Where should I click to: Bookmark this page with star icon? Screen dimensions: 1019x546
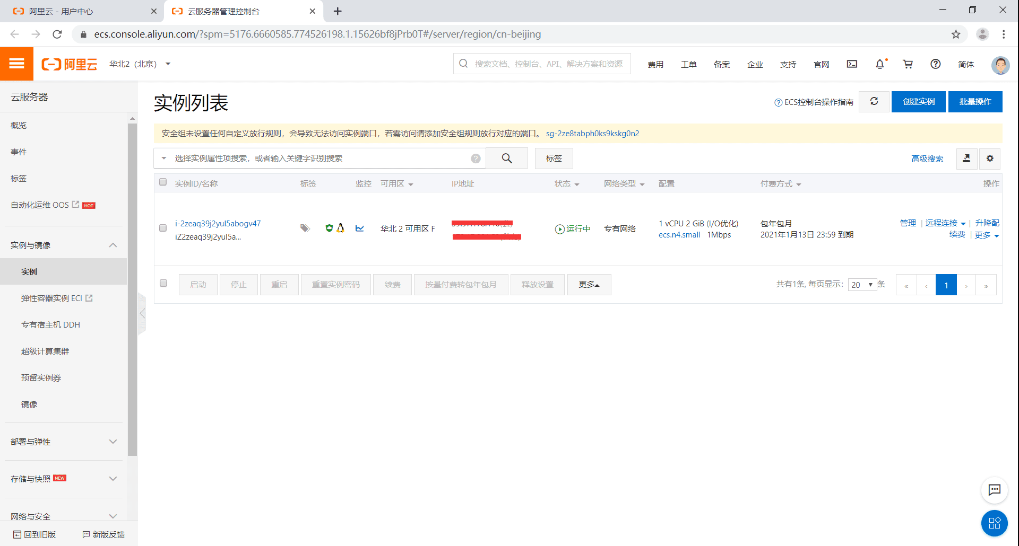(x=956, y=34)
